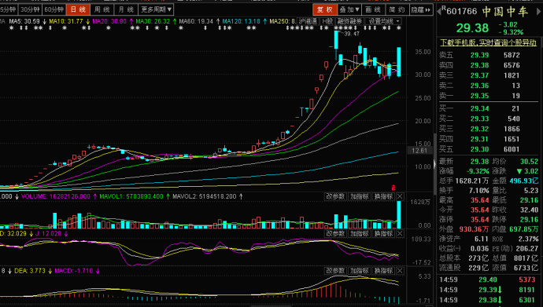
Task: Go to previous stock with left arrow
Action: pos(439,12)
